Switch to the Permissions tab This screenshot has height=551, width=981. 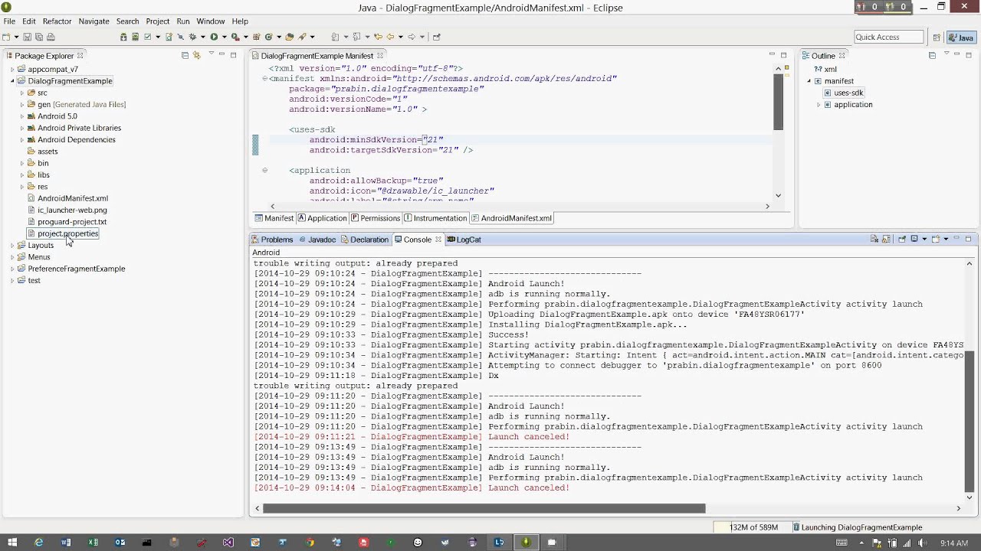pos(375,218)
